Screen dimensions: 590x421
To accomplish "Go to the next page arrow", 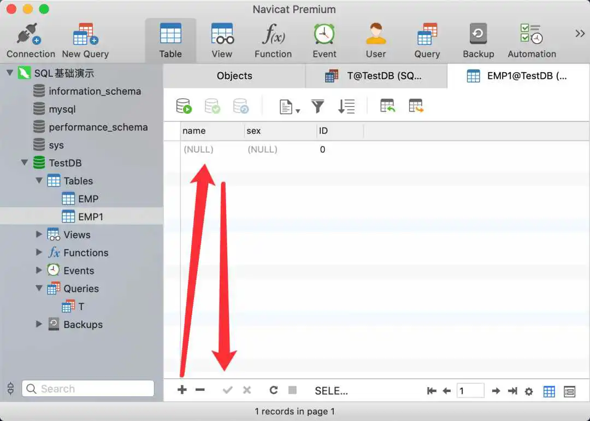I will (x=495, y=390).
